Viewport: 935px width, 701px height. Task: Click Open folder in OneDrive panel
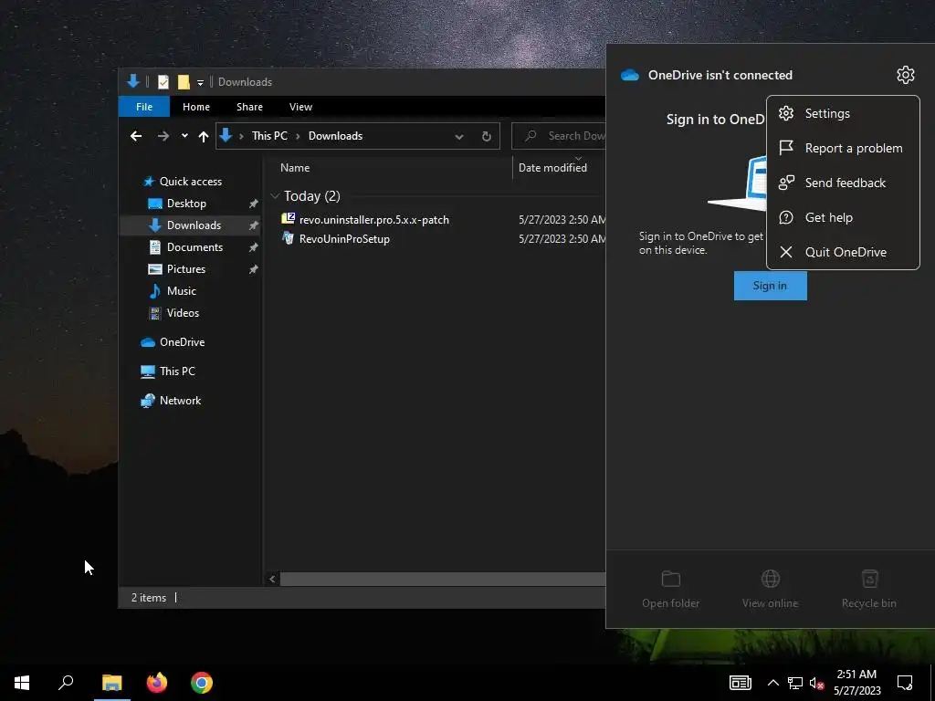(671, 590)
